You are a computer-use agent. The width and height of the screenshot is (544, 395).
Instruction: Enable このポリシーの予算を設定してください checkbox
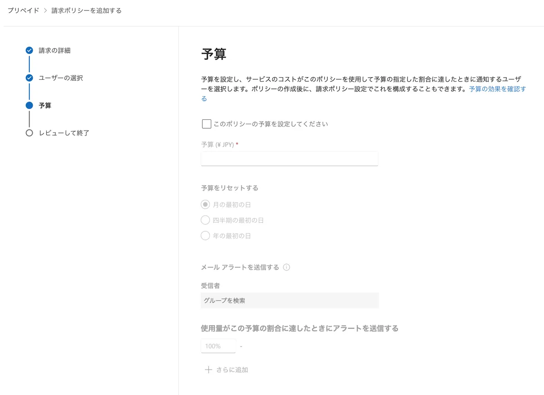[206, 124]
